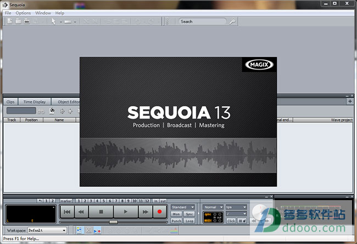Select marker button 1
The width and height of the screenshot is (357, 244).
pos(79,201)
